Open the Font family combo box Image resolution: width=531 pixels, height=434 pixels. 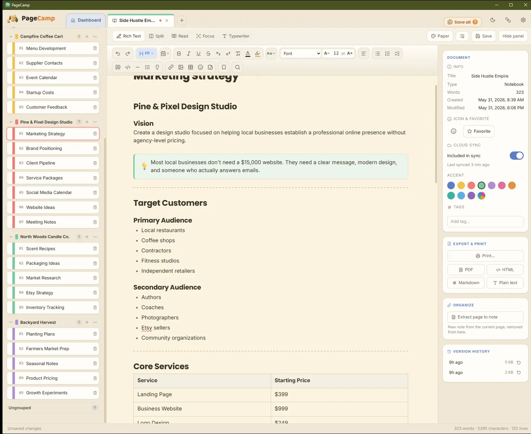click(301, 53)
